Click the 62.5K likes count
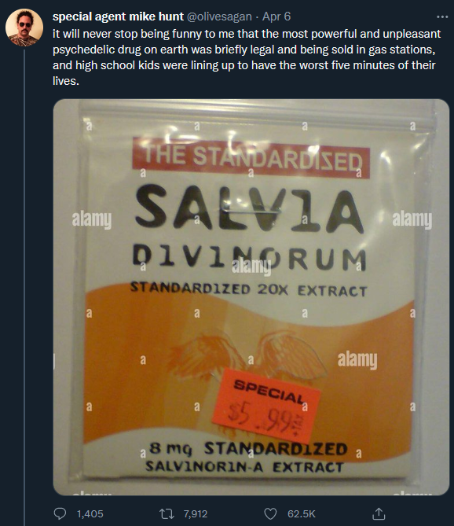 [x=302, y=514]
